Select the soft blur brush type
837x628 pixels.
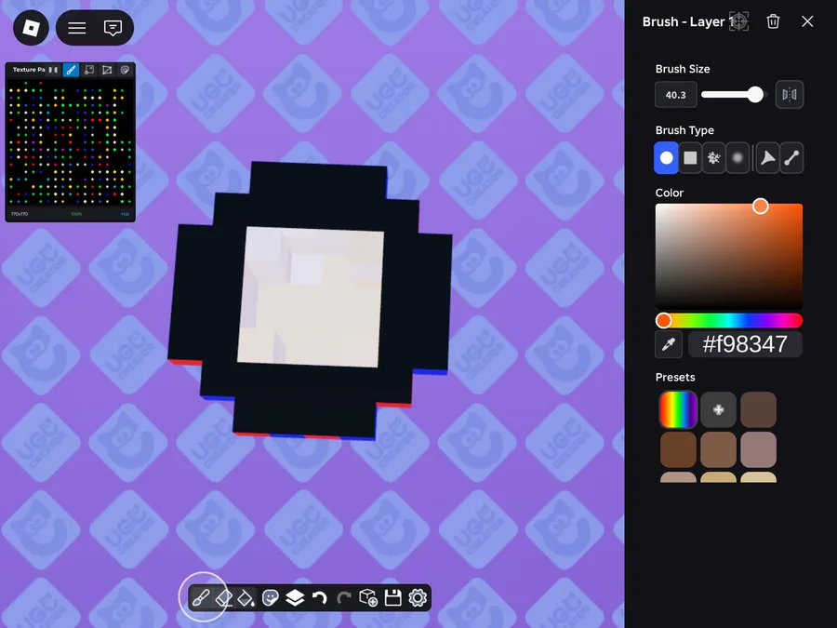coord(737,158)
